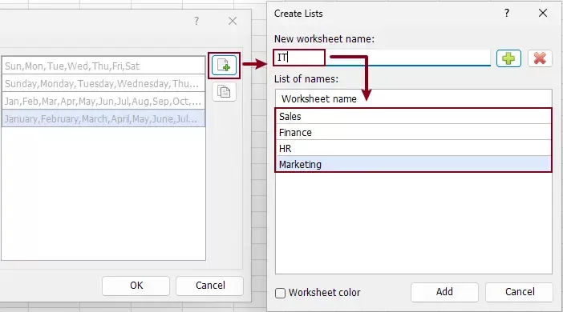
Task: Click the copy list icon button
Action: coord(224,92)
